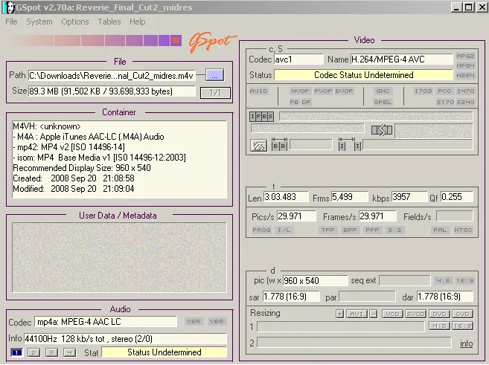Click the render graph icon in Video panel
This screenshot has height=365, width=489.
[x=259, y=146]
